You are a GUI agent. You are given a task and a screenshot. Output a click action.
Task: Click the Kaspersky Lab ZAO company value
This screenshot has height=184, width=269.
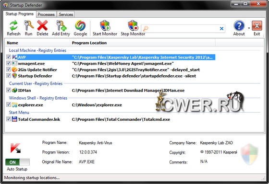pyautogui.click(x=216, y=143)
